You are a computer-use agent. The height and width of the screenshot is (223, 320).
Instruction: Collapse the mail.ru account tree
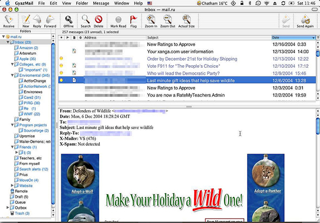(3, 36)
